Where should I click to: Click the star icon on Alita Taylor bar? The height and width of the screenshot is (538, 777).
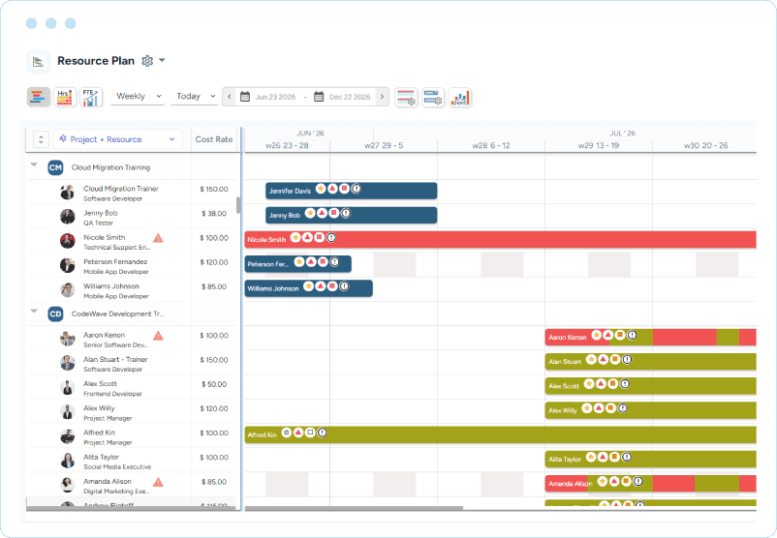pos(591,457)
